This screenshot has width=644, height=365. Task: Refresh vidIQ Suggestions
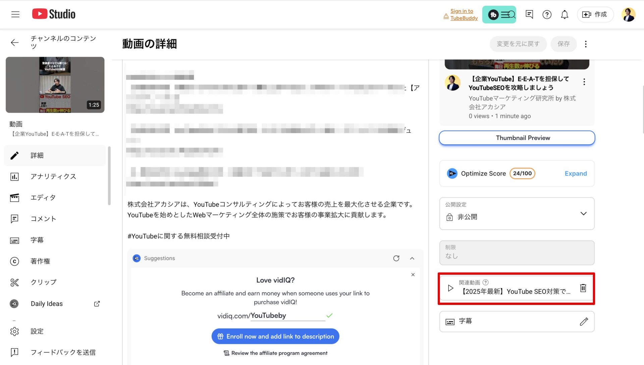(396, 258)
